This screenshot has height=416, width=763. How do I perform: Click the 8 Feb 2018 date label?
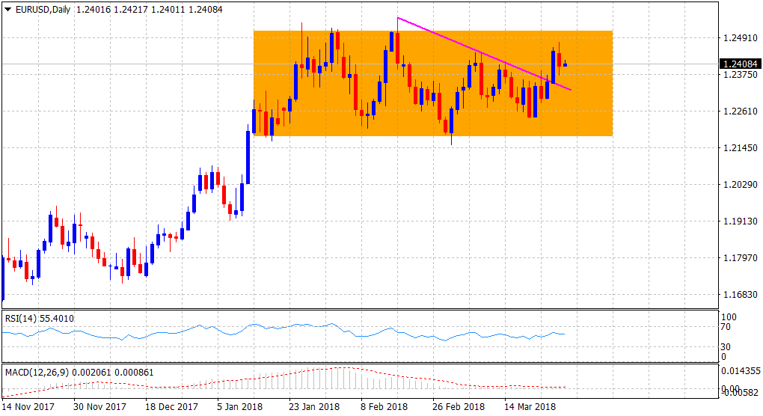point(384,407)
